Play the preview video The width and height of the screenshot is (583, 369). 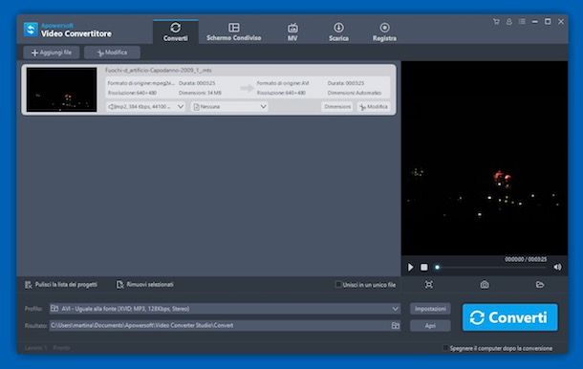[x=410, y=267]
